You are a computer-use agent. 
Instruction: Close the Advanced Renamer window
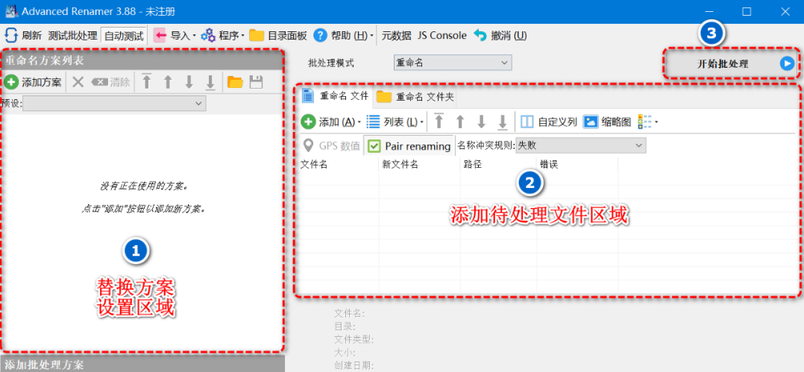[x=785, y=12]
